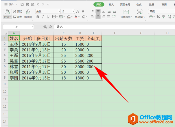Click the Paste (粘贴) clipboard icon
The image size is (175, 127).
[7, 12]
